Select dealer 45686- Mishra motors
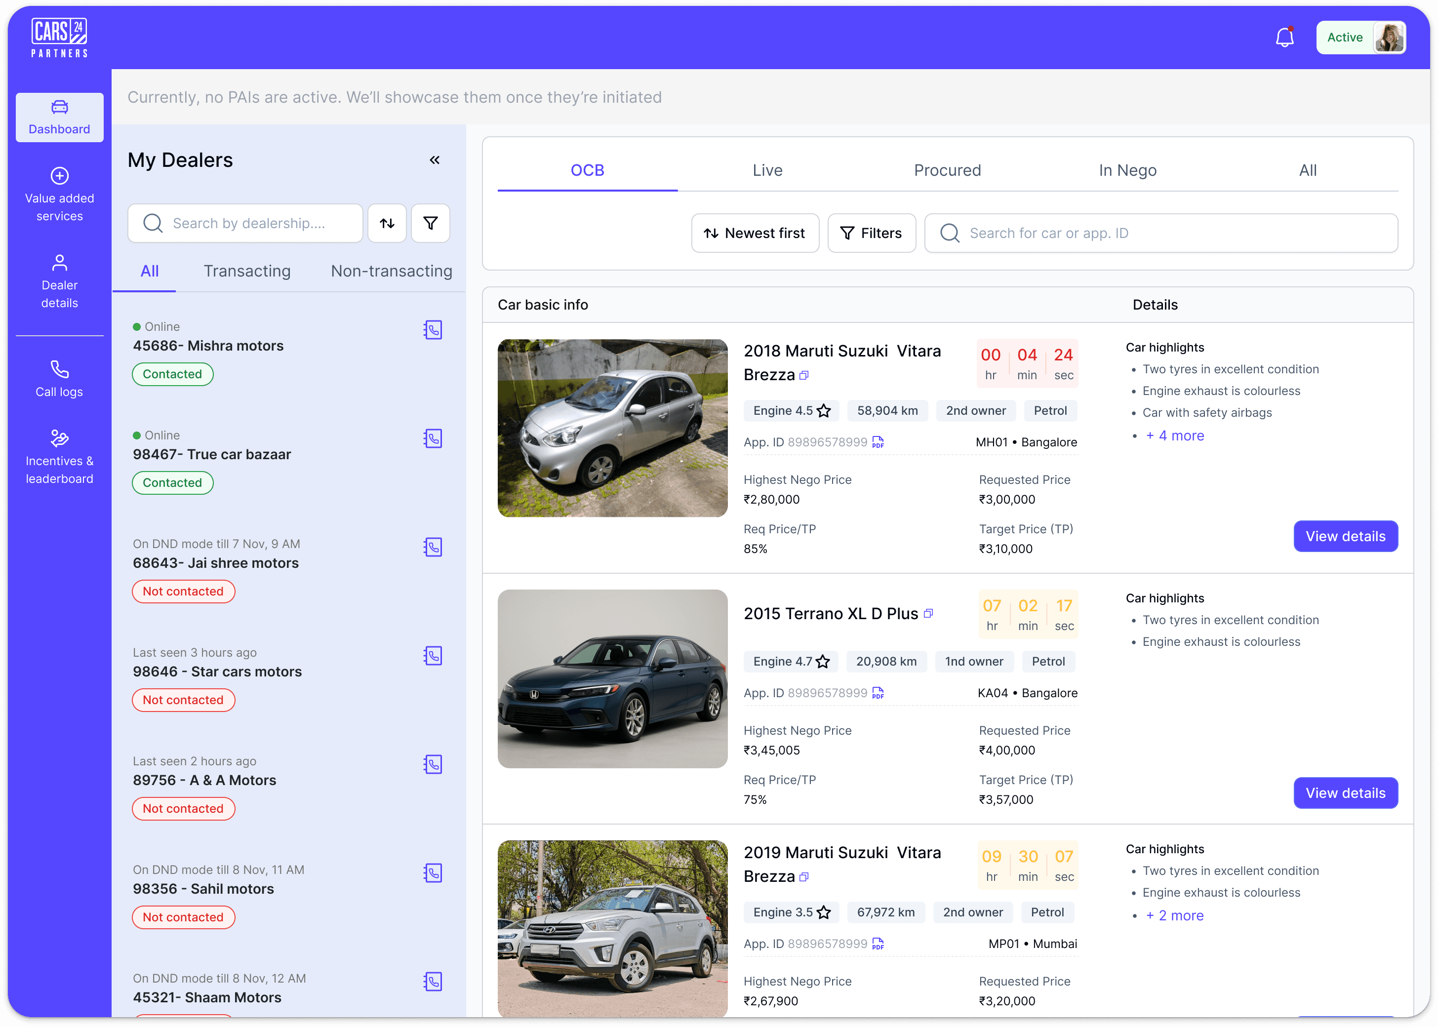The image size is (1438, 1027). point(208,346)
